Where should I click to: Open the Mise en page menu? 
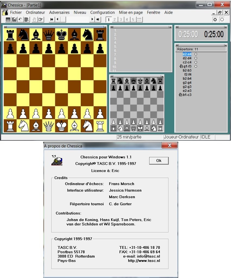point(131,13)
